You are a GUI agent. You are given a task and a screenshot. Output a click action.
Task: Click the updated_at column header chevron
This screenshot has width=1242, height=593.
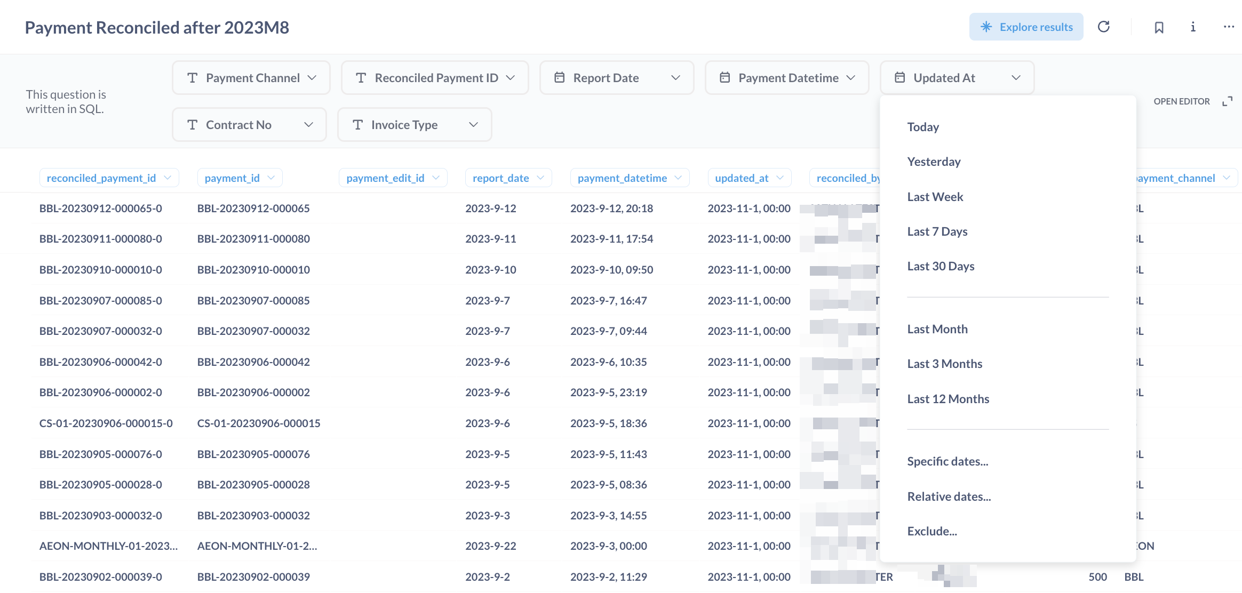pos(780,178)
